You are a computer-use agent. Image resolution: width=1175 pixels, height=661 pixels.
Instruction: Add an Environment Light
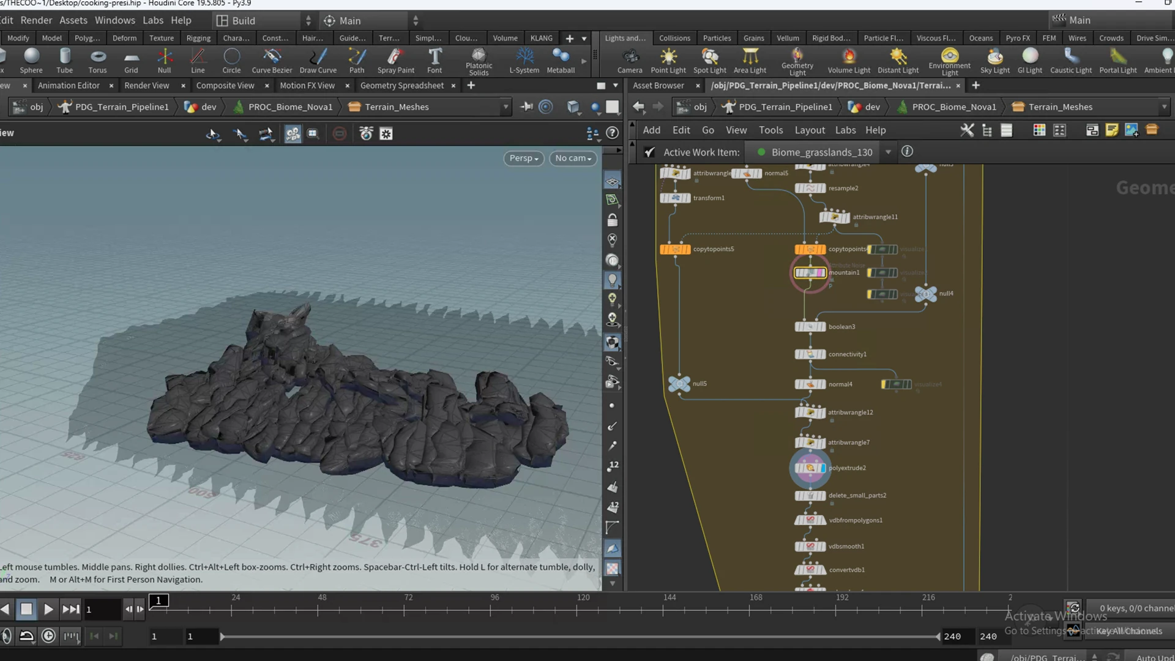949,62
